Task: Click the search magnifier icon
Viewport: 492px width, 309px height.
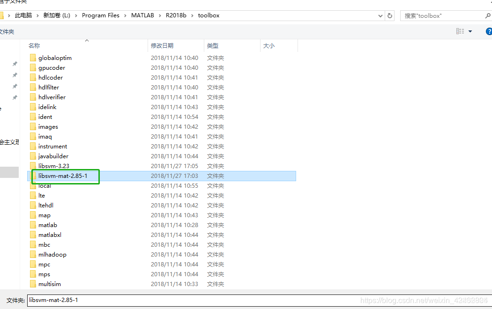Action: (x=488, y=15)
